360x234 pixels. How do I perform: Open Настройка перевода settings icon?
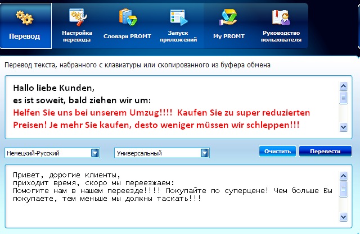(78, 17)
